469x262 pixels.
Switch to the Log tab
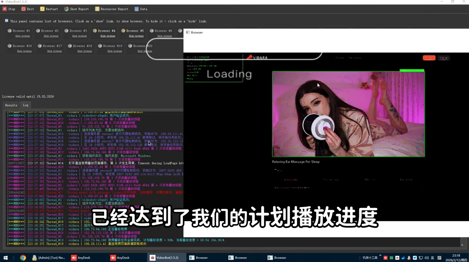(26, 105)
